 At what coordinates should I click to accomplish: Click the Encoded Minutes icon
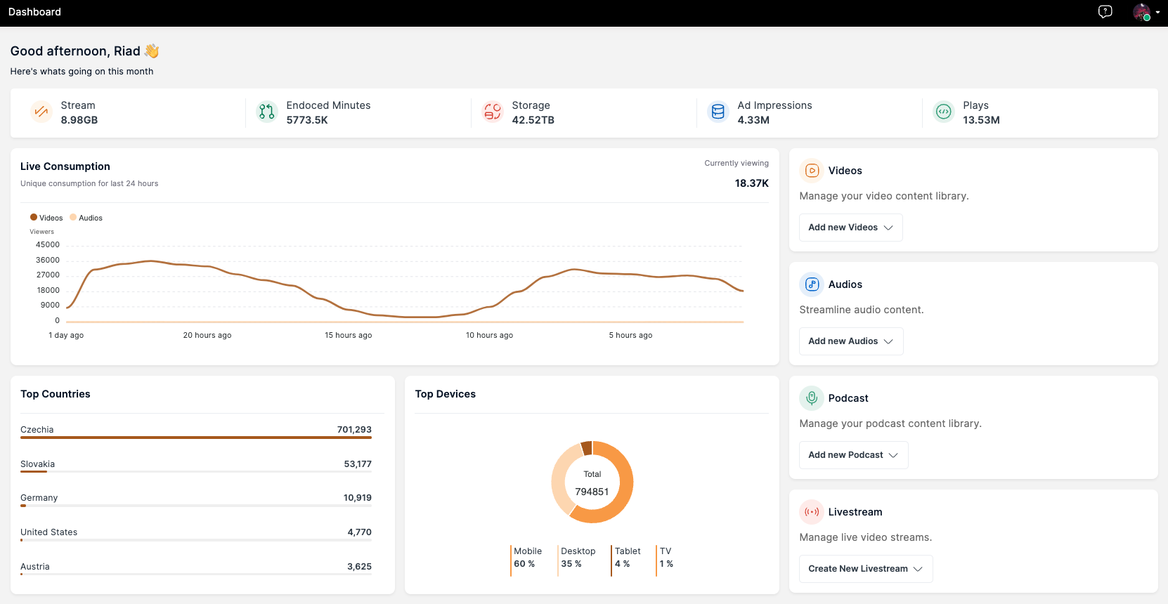[267, 112]
